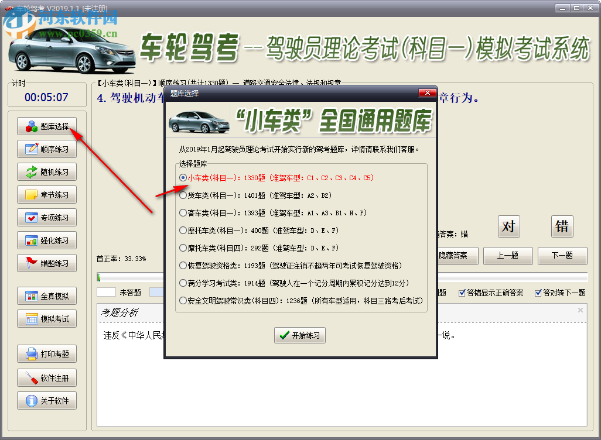Start 模拟考试 mock exam
This screenshot has width=601, height=440.
tap(47, 318)
